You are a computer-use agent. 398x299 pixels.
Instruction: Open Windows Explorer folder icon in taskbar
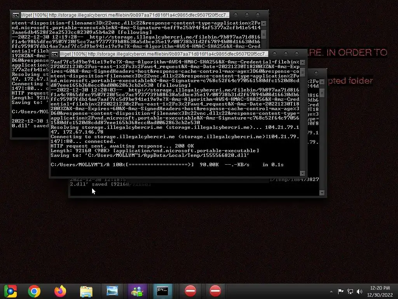click(x=86, y=291)
